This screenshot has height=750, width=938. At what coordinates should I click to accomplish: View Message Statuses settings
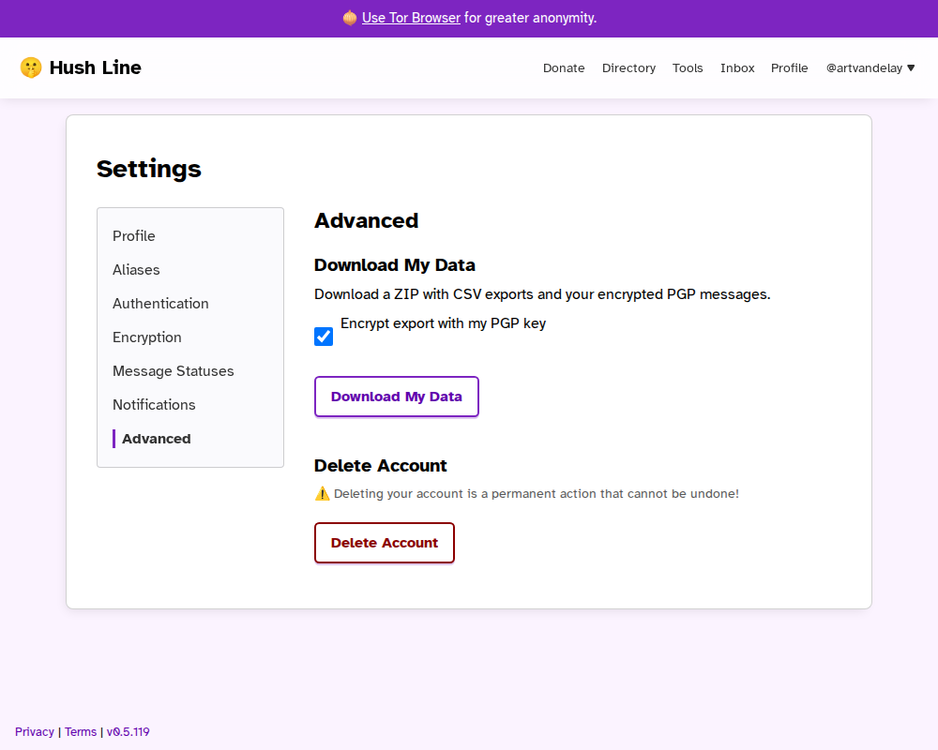[174, 371]
